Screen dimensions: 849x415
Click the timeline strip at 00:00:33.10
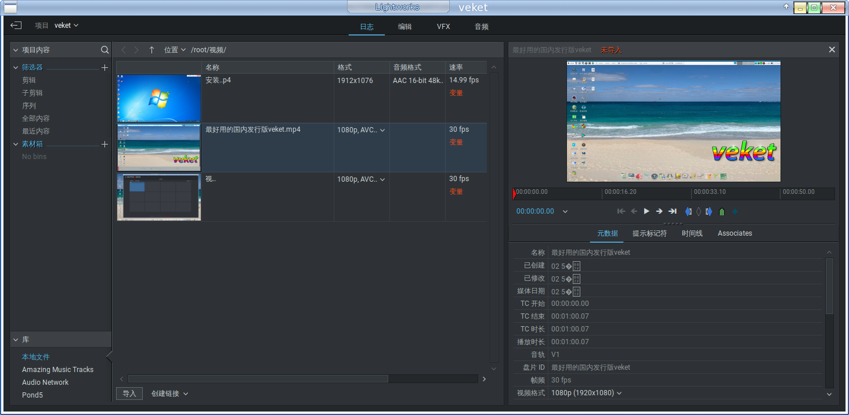(710, 192)
